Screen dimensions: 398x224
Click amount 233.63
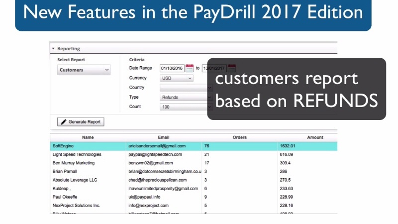click(287, 189)
